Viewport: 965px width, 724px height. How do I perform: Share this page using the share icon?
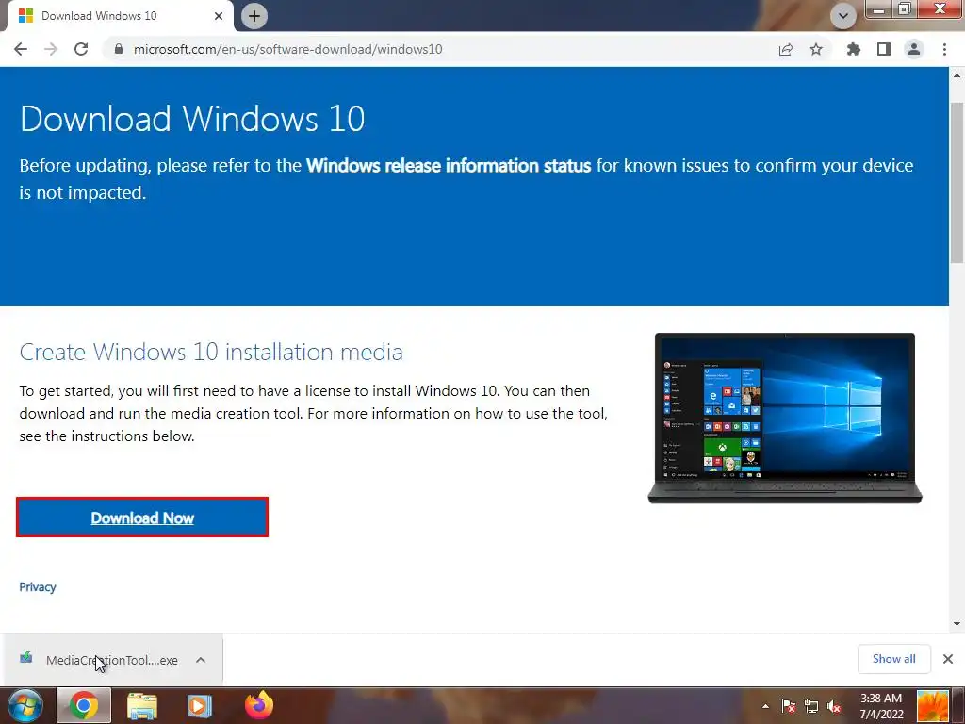pos(786,49)
